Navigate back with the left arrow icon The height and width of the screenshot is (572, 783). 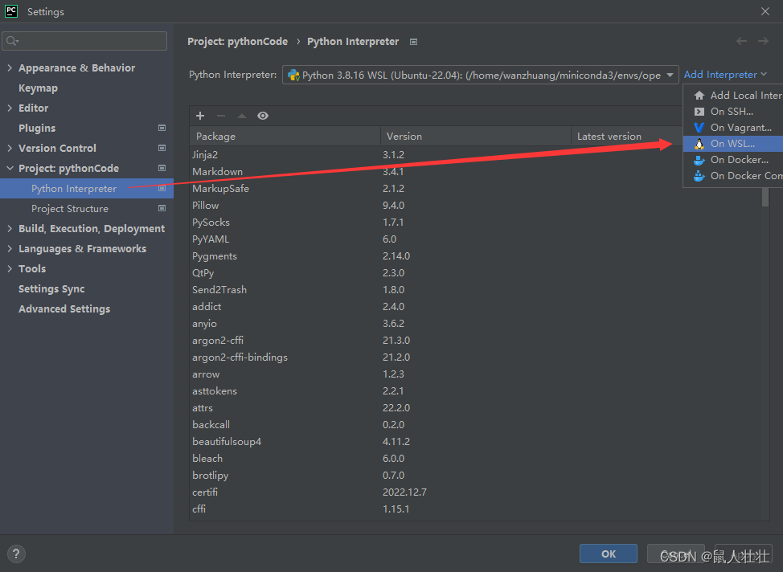tap(741, 41)
